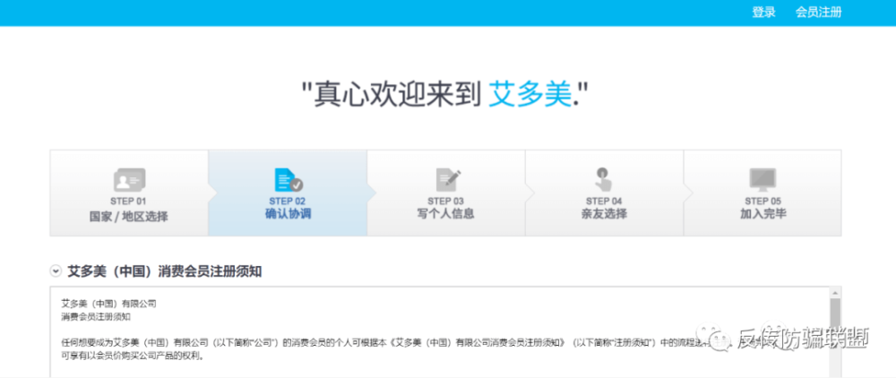Select the STEP 03 pencil form icon

pyautogui.click(x=448, y=180)
